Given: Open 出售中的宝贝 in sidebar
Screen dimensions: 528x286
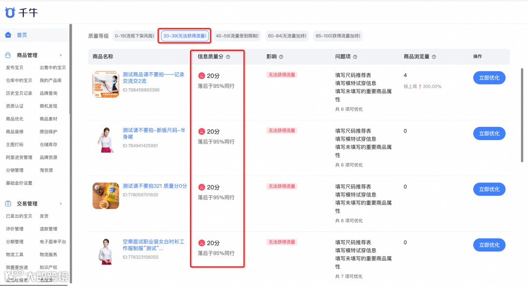Looking at the screenshot, I should pos(53,67).
